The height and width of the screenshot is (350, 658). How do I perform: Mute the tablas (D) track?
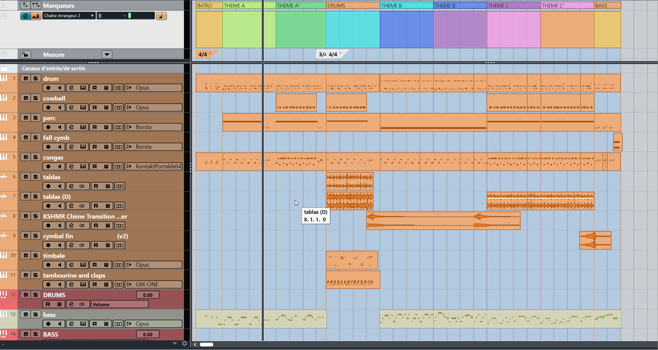(x=26, y=196)
